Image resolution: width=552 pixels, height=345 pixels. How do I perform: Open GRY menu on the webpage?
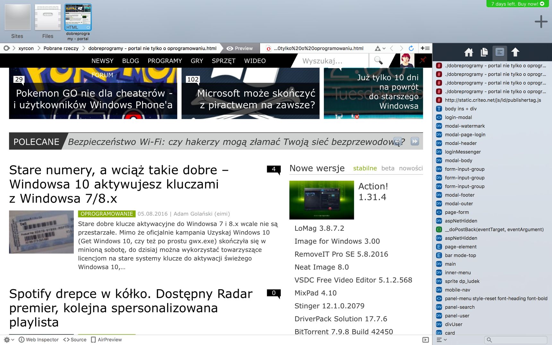(197, 61)
